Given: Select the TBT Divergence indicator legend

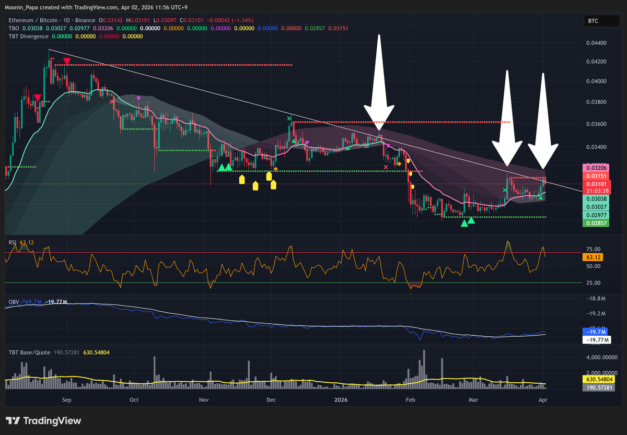Looking at the screenshot, I should (28, 37).
